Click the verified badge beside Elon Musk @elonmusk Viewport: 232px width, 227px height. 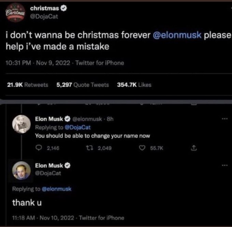68,119
